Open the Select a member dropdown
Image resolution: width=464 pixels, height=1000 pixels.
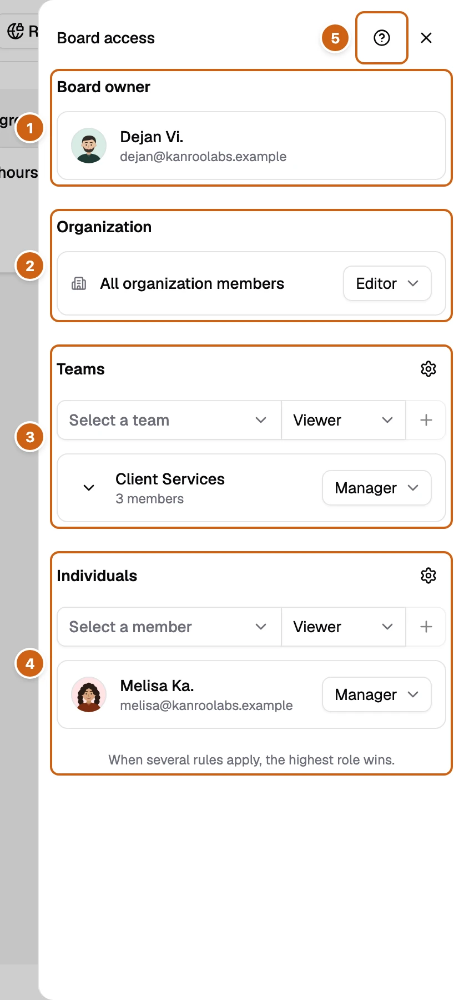tap(169, 627)
